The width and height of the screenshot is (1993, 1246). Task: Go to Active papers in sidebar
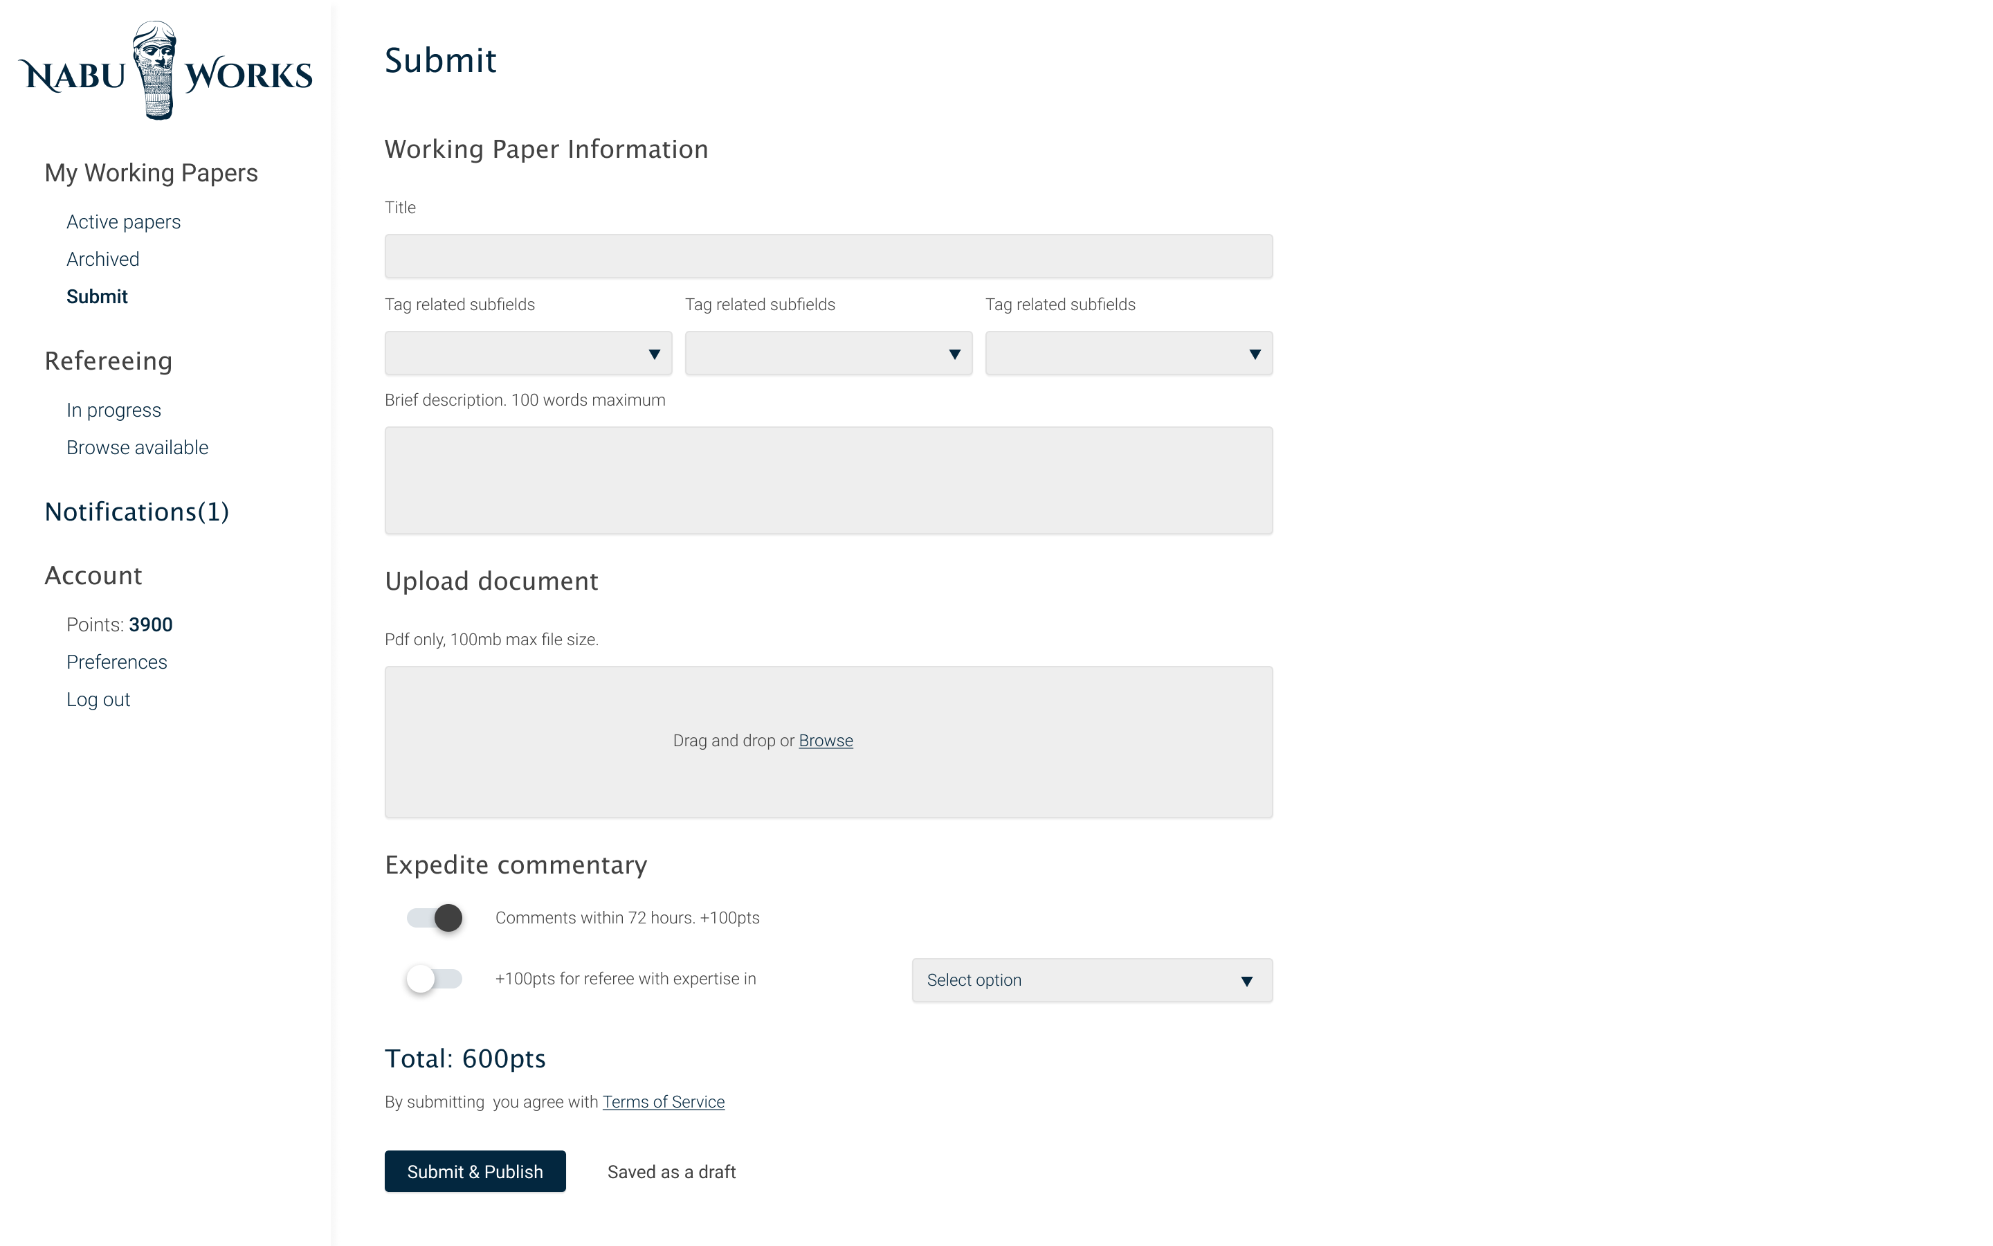tap(124, 222)
